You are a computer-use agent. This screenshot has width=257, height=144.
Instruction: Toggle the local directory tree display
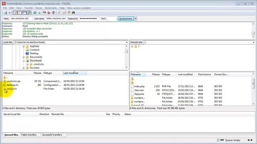pyautogui.click(x=20, y=13)
